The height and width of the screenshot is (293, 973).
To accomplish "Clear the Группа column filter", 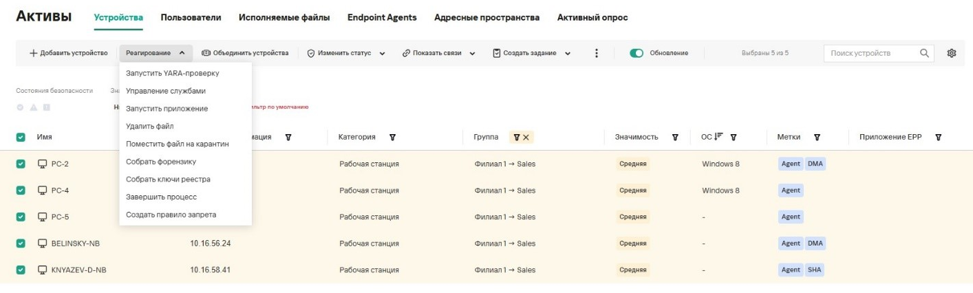I will (526, 137).
